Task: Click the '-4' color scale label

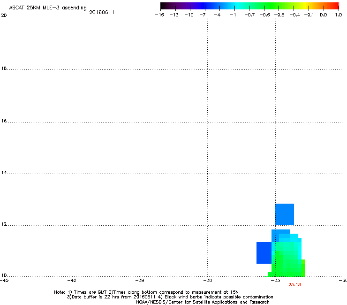Action: 217,15
